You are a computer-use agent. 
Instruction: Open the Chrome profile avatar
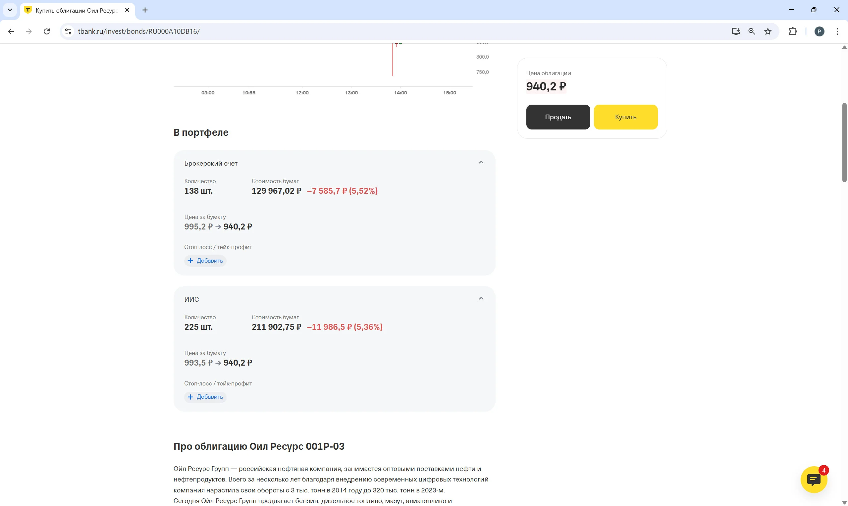pyautogui.click(x=819, y=31)
